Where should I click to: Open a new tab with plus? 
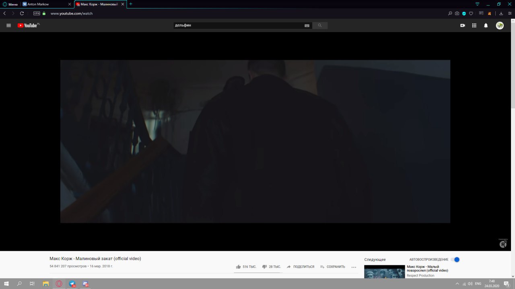130,4
